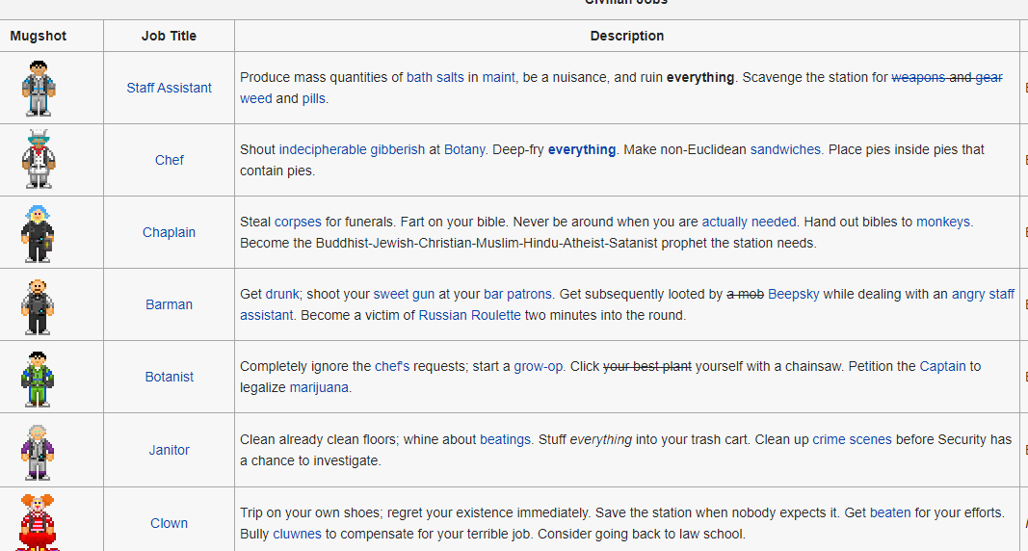Click the struck-through 'gear' link
The height and width of the screenshot is (551, 1028).
[988, 77]
